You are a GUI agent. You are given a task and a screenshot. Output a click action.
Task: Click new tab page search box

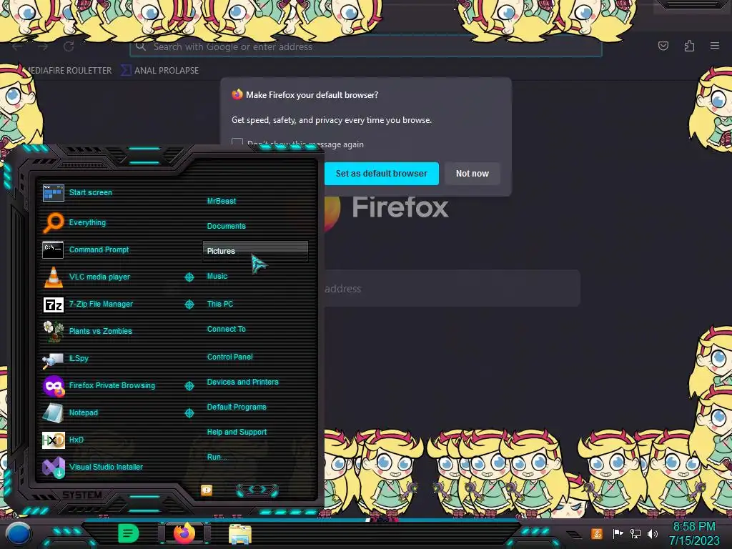click(x=452, y=289)
